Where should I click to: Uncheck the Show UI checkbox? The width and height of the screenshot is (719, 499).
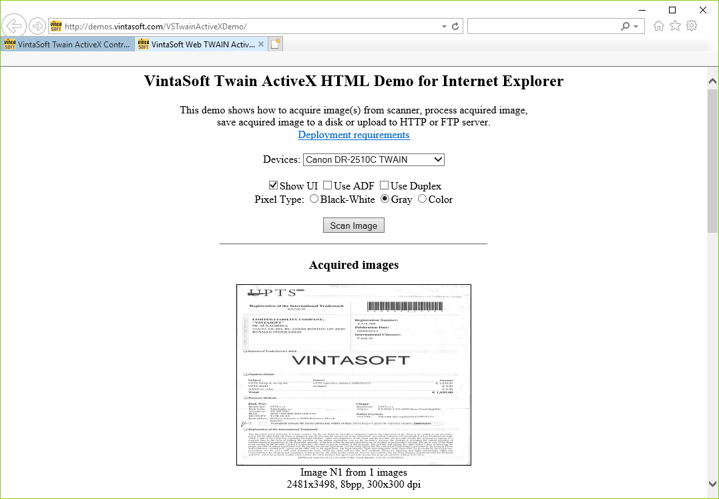tap(273, 185)
